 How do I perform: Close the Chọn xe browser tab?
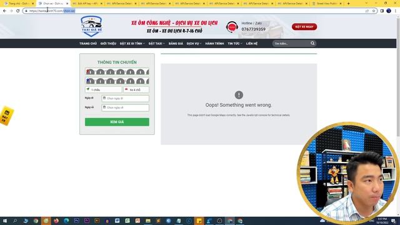coord(67,4)
